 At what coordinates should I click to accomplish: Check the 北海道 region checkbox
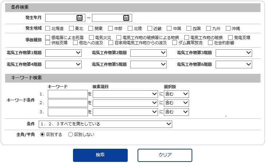tap(48, 29)
